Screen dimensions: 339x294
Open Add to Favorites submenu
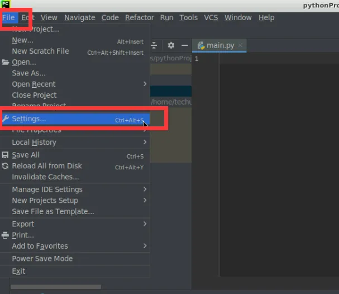click(x=75, y=246)
